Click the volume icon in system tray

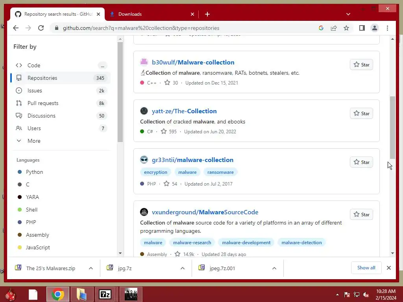pyautogui.click(x=366, y=295)
